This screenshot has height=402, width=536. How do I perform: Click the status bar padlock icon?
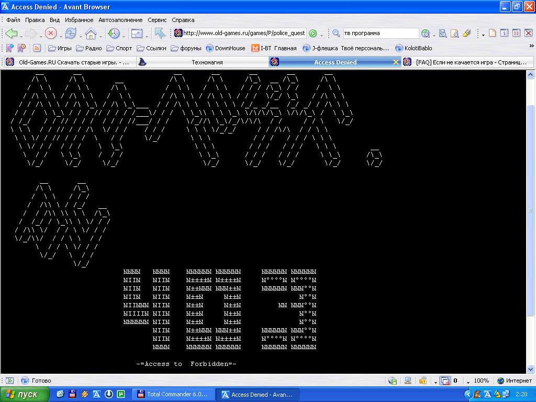pyautogui.click(x=423, y=381)
